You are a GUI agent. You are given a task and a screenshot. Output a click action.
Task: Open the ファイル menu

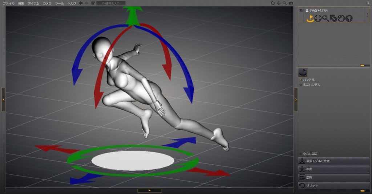point(9,3)
